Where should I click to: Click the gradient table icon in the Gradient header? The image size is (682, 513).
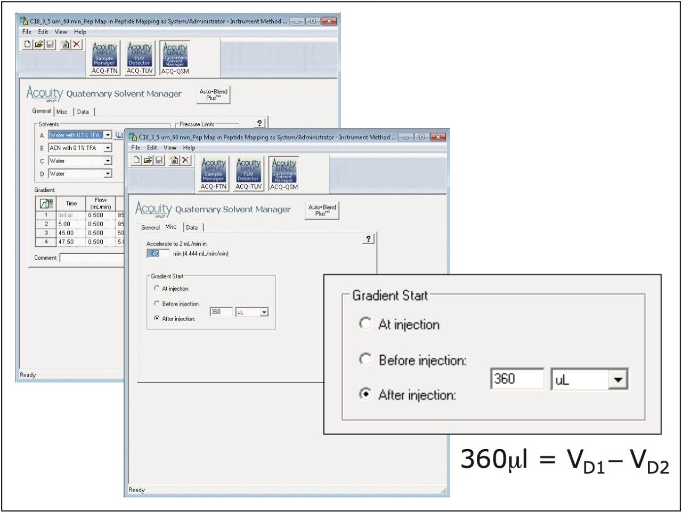coord(46,203)
